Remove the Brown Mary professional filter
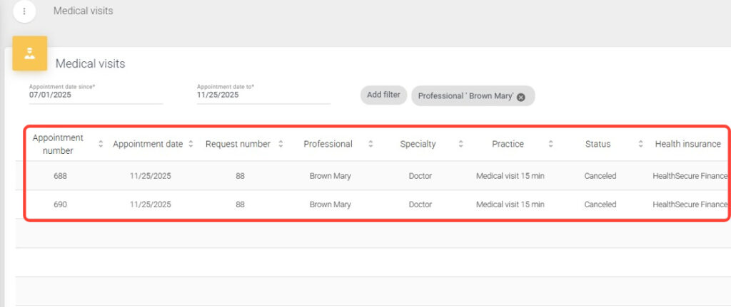Screen dimensions: 731x307 coord(521,97)
